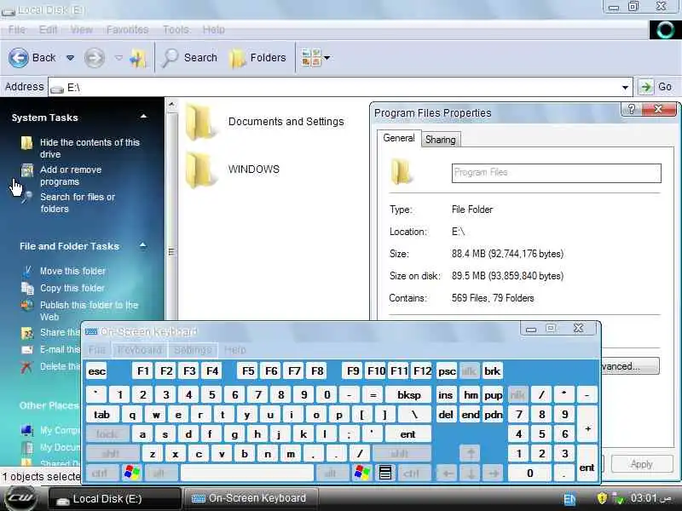The image size is (682, 511).
Task: Open On-Screen Keyboard Keyboard menu
Action: 140,350
